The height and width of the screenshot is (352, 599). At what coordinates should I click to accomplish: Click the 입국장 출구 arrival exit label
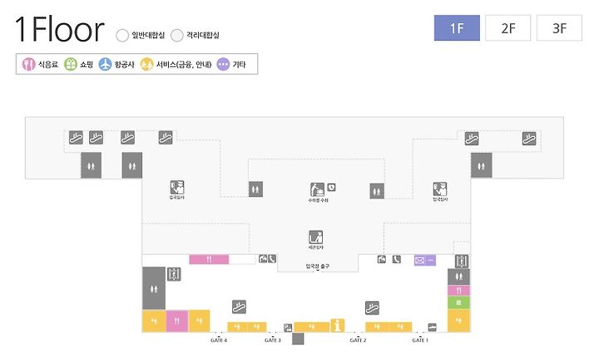click(318, 266)
